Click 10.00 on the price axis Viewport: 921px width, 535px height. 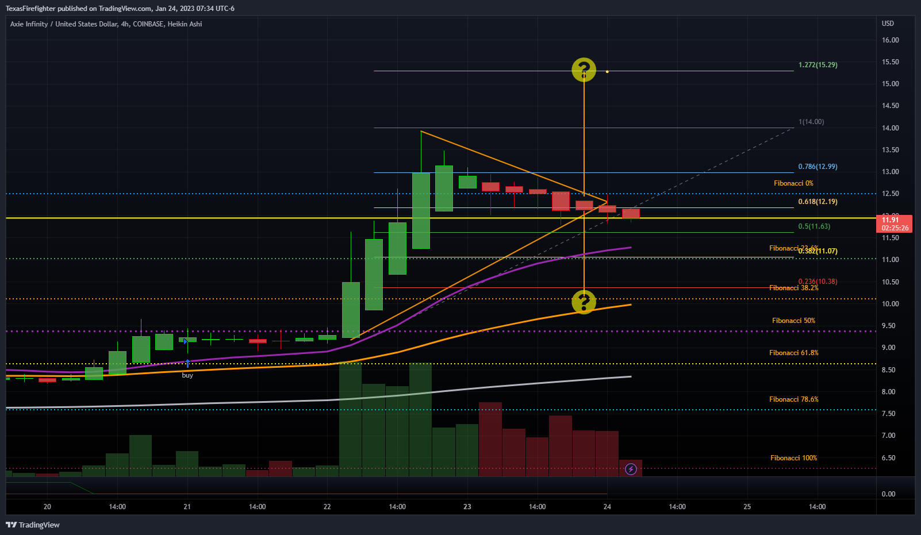[891, 304]
